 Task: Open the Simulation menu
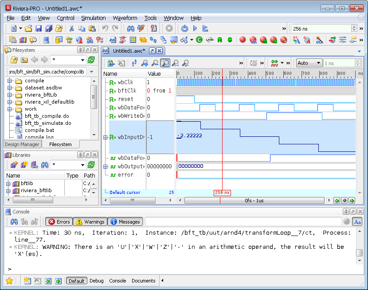pyautogui.click(x=94, y=18)
